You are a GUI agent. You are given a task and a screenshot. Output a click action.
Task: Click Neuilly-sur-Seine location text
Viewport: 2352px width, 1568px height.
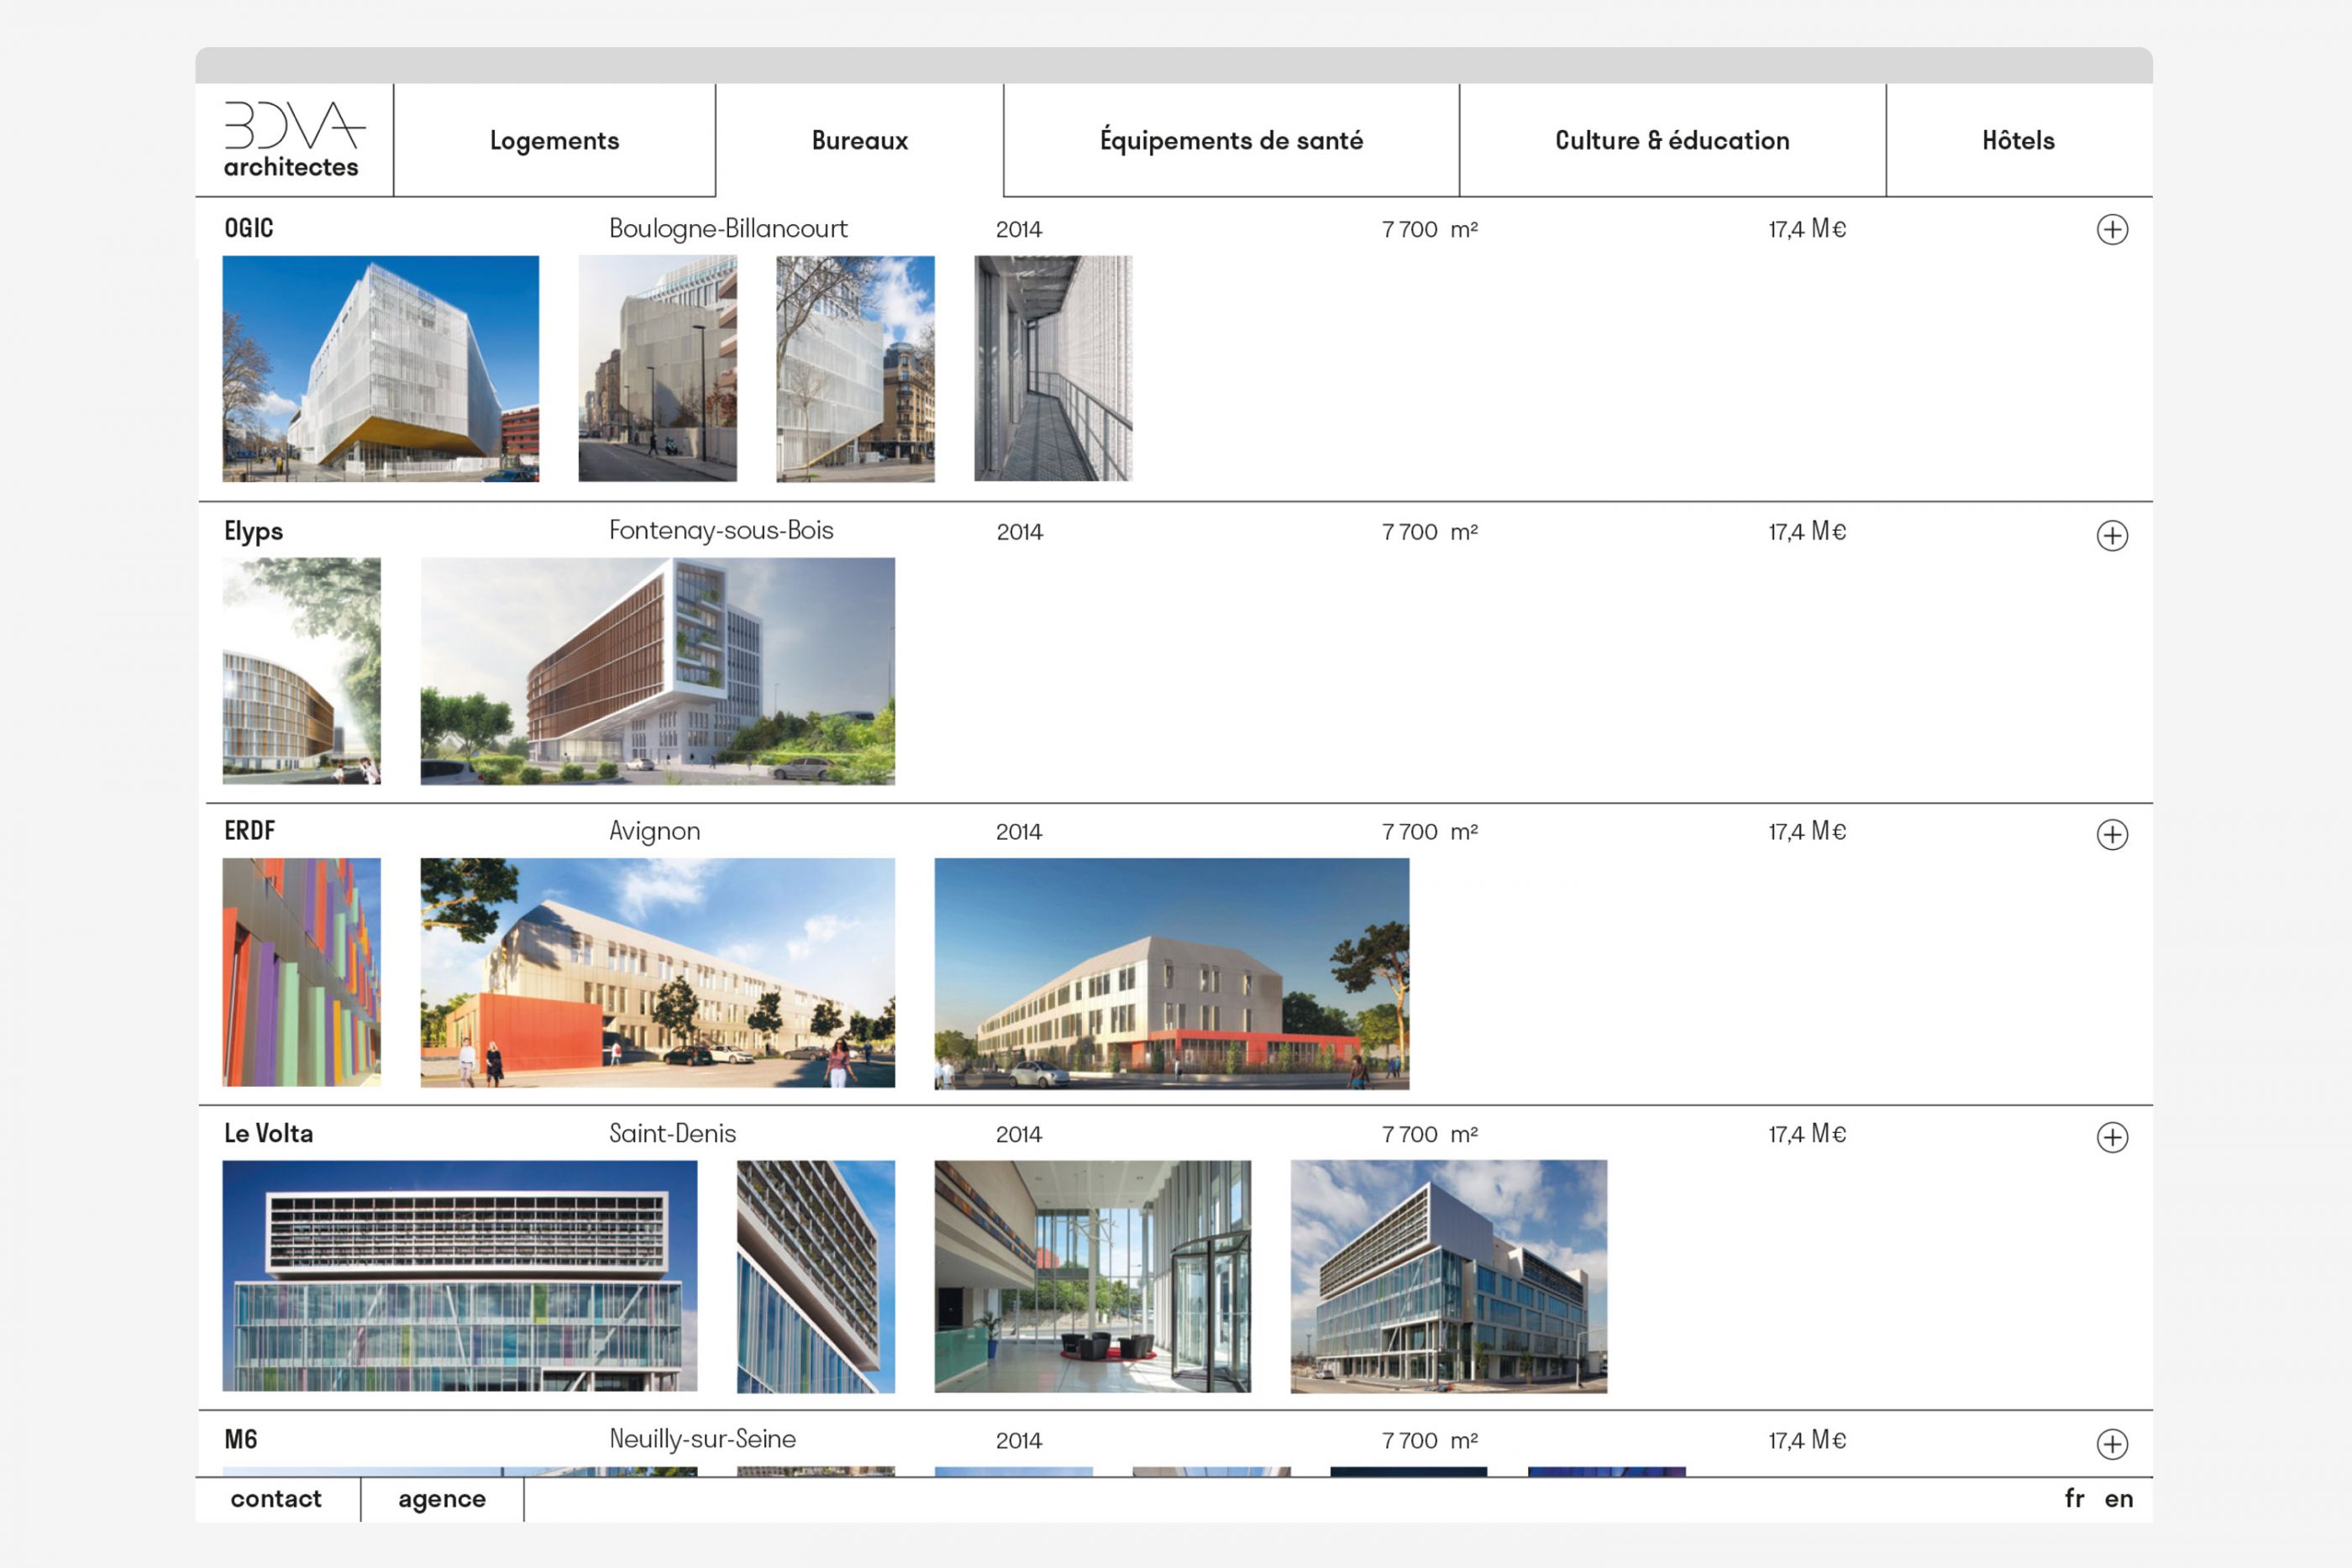tap(703, 1439)
